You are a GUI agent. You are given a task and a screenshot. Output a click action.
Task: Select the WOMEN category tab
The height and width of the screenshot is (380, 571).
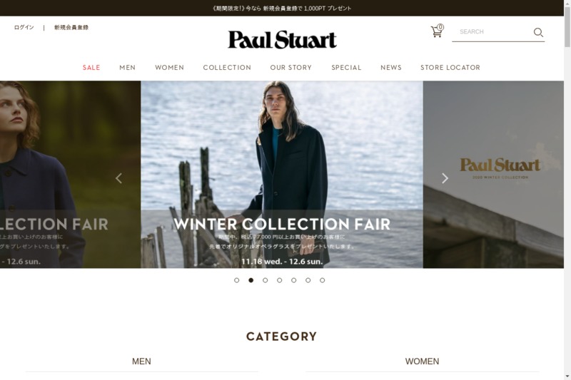[x=422, y=361]
